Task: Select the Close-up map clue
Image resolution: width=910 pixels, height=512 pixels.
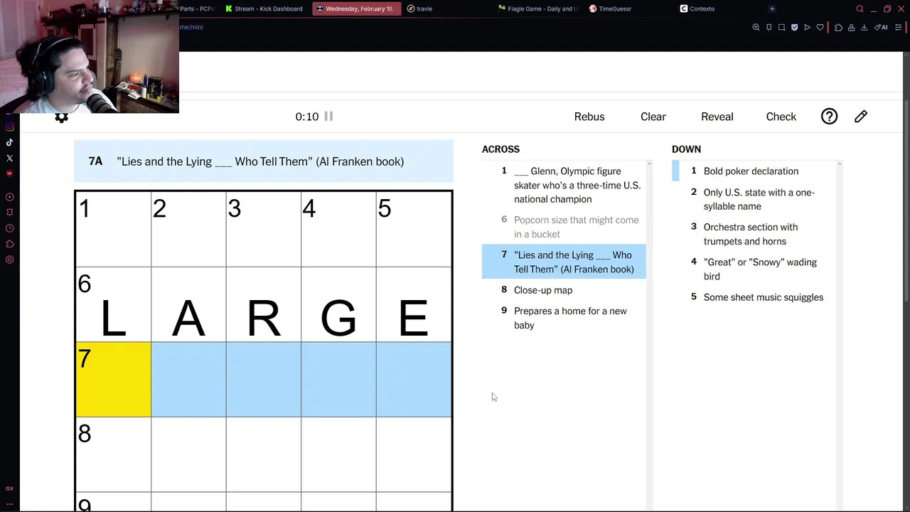Action: 564,290
